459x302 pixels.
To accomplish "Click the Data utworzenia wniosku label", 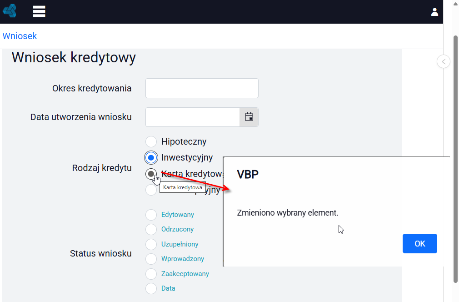I will [81, 117].
